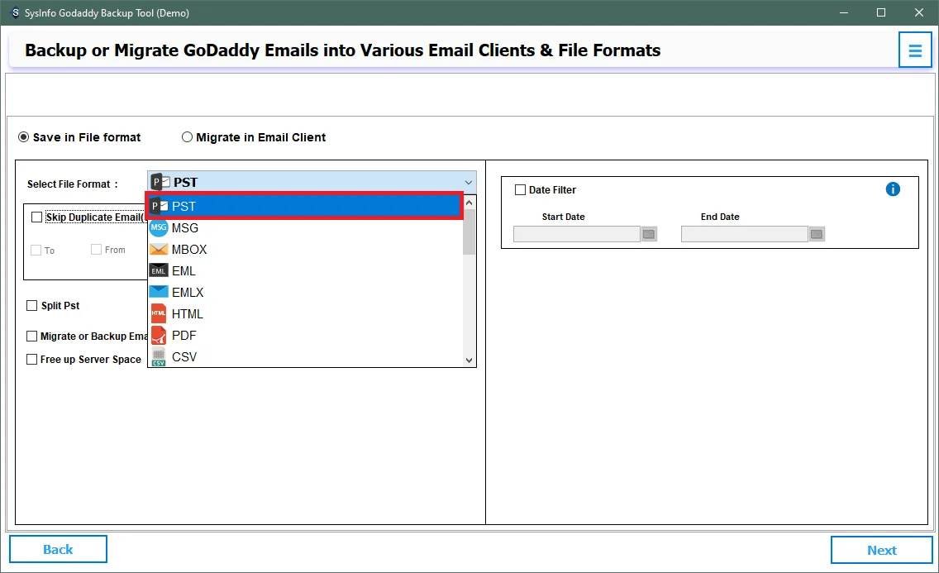The image size is (939, 573).
Task: Tick the From checkbox
Action: pyautogui.click(x=96, y=250)
